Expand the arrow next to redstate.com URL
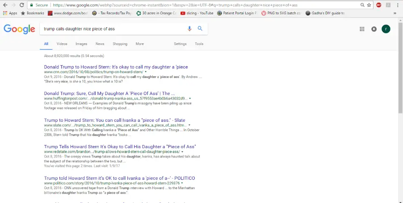The image size is (403, 203). pyautogui.click(x=182, y=152)
